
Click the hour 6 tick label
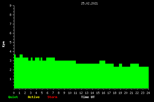coord(47,93)
